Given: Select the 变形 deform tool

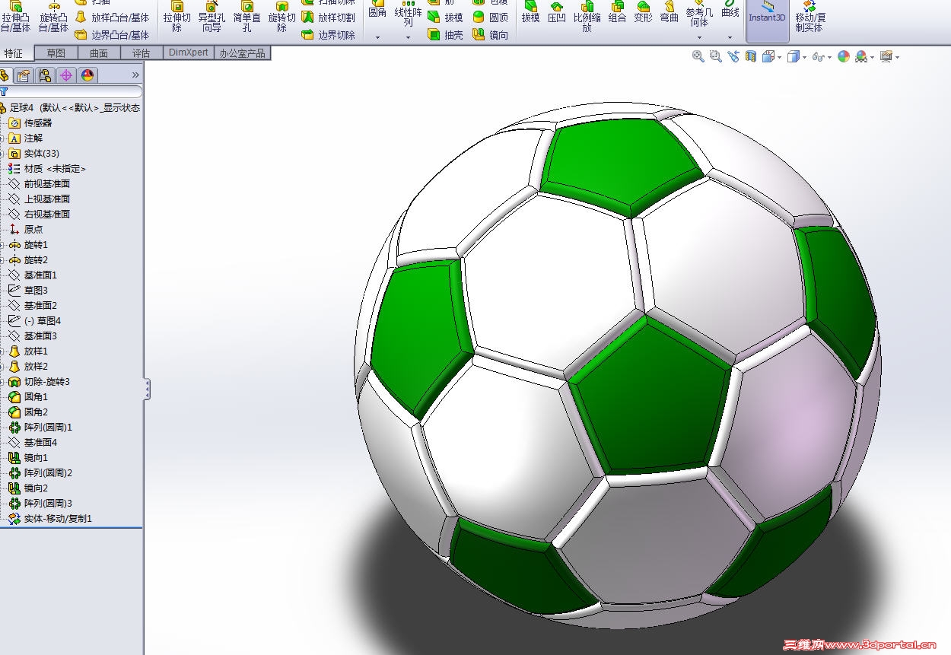Looking at the screenshot, I should (x=643, y=12).
